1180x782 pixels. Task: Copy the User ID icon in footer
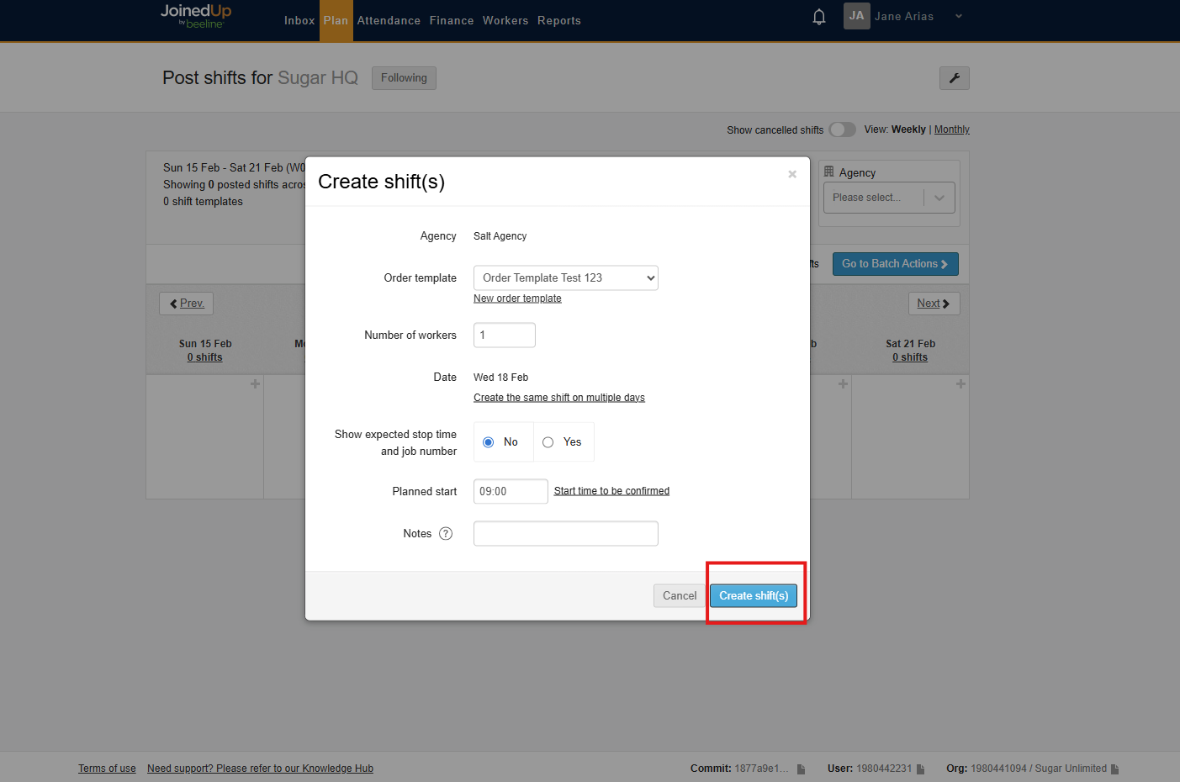(x=921, y=769)
